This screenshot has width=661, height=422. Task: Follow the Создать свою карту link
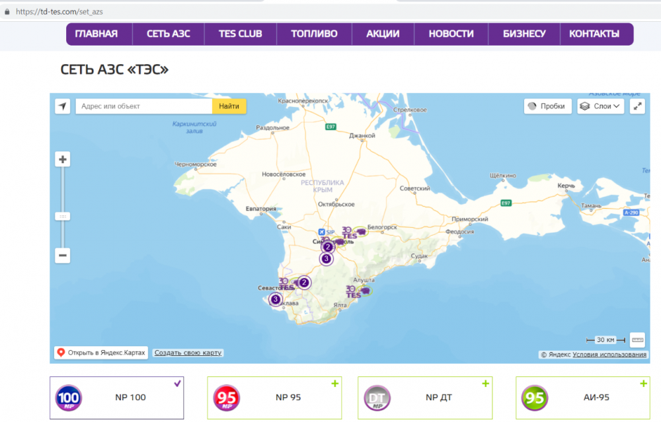pyautogui.click(x=188, y=353)
